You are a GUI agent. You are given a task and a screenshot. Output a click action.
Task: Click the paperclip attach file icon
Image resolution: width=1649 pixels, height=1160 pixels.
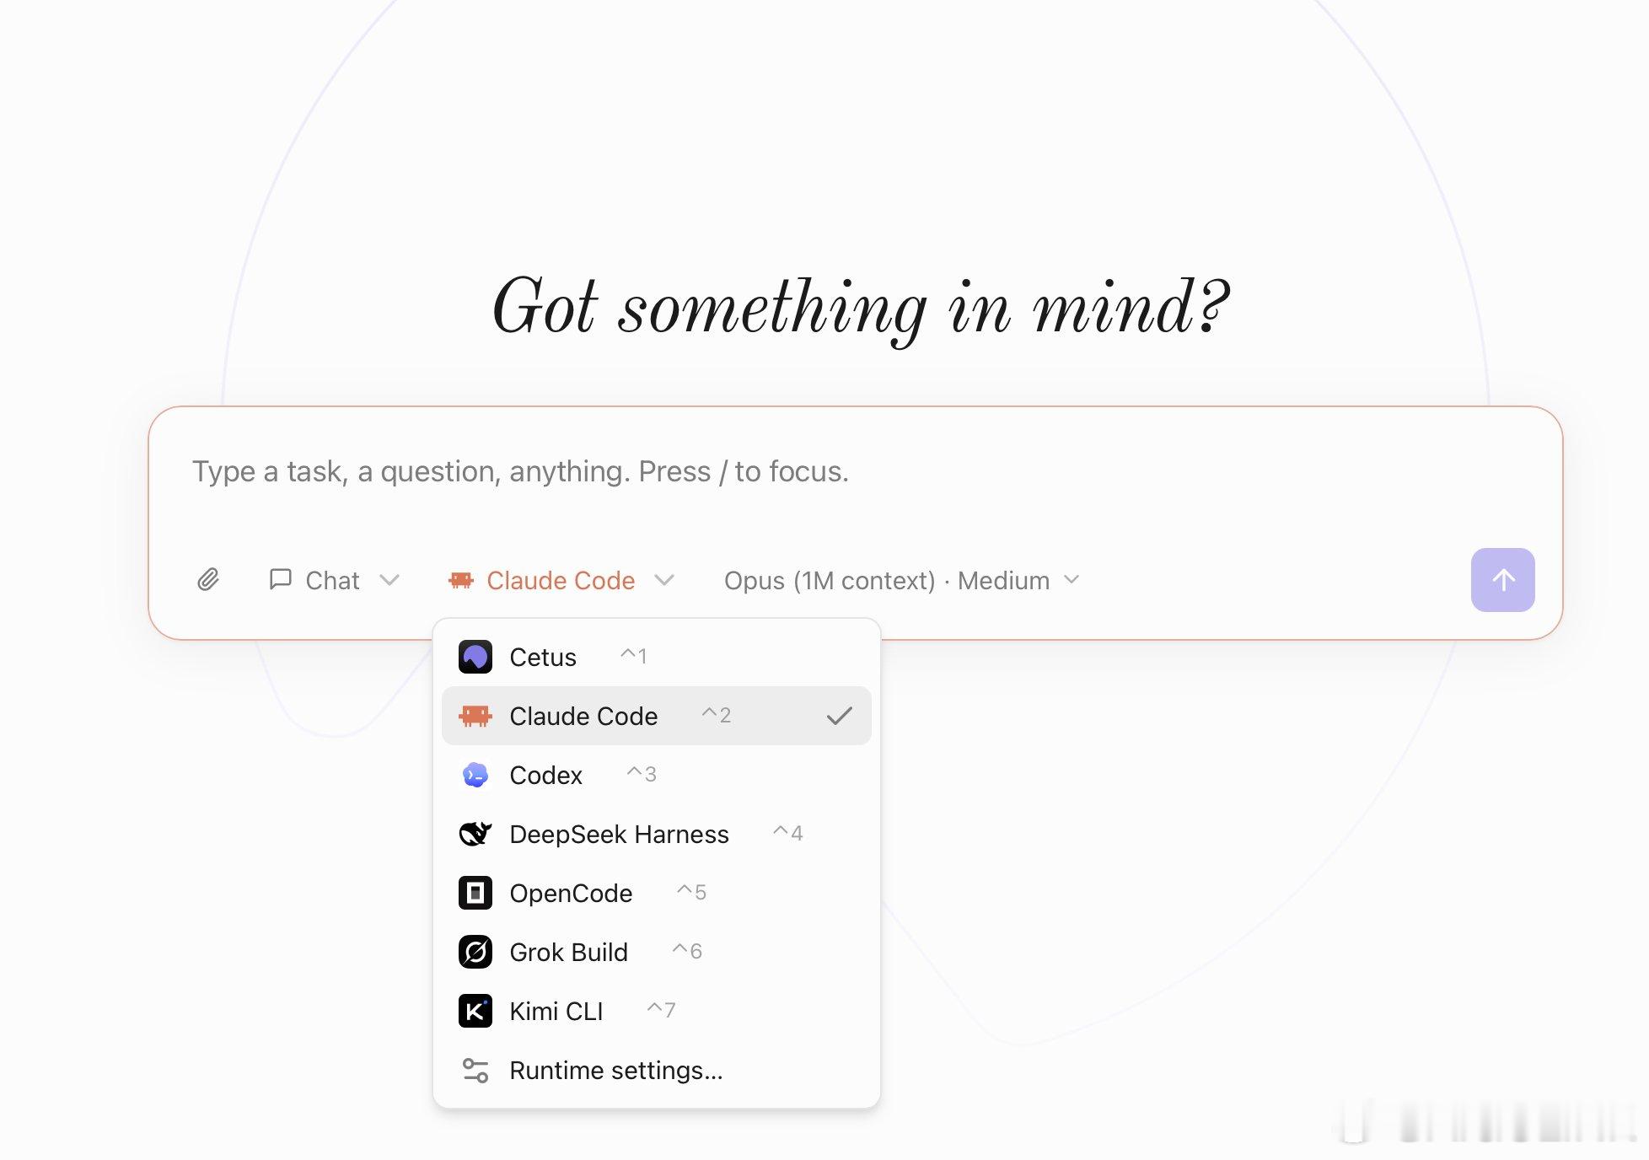tap(208, 580)
